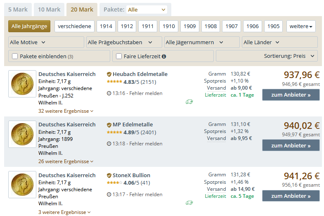This screenshot has width=324, height=216.
Task: Open the Sortierung: Preis dropdown
Action: coord(267,56)
